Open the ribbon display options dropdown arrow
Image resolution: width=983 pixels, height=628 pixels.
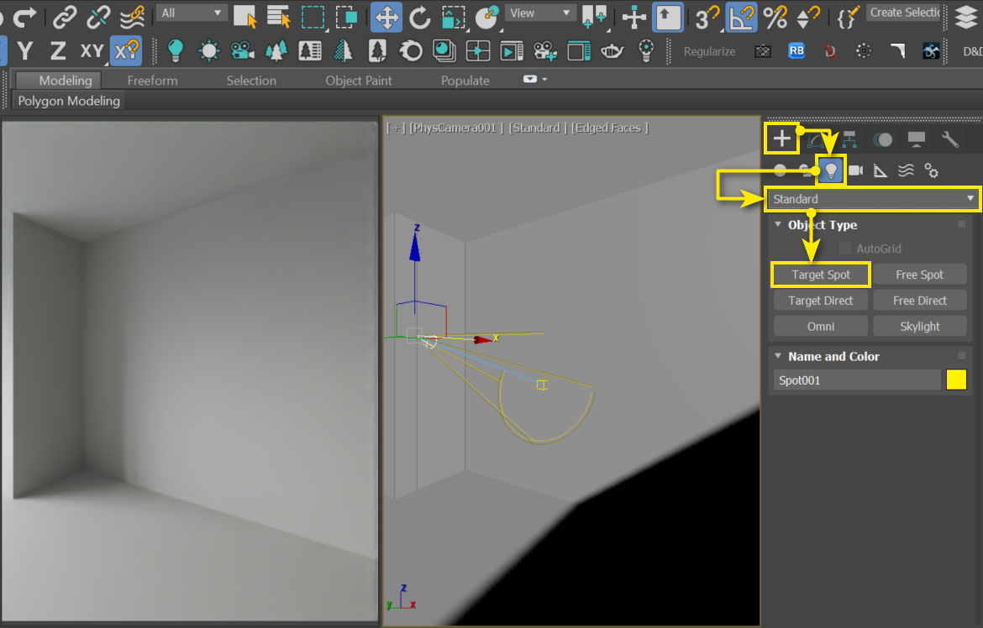click(544, 80)
